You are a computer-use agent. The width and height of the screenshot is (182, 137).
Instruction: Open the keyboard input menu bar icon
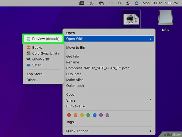81,3
